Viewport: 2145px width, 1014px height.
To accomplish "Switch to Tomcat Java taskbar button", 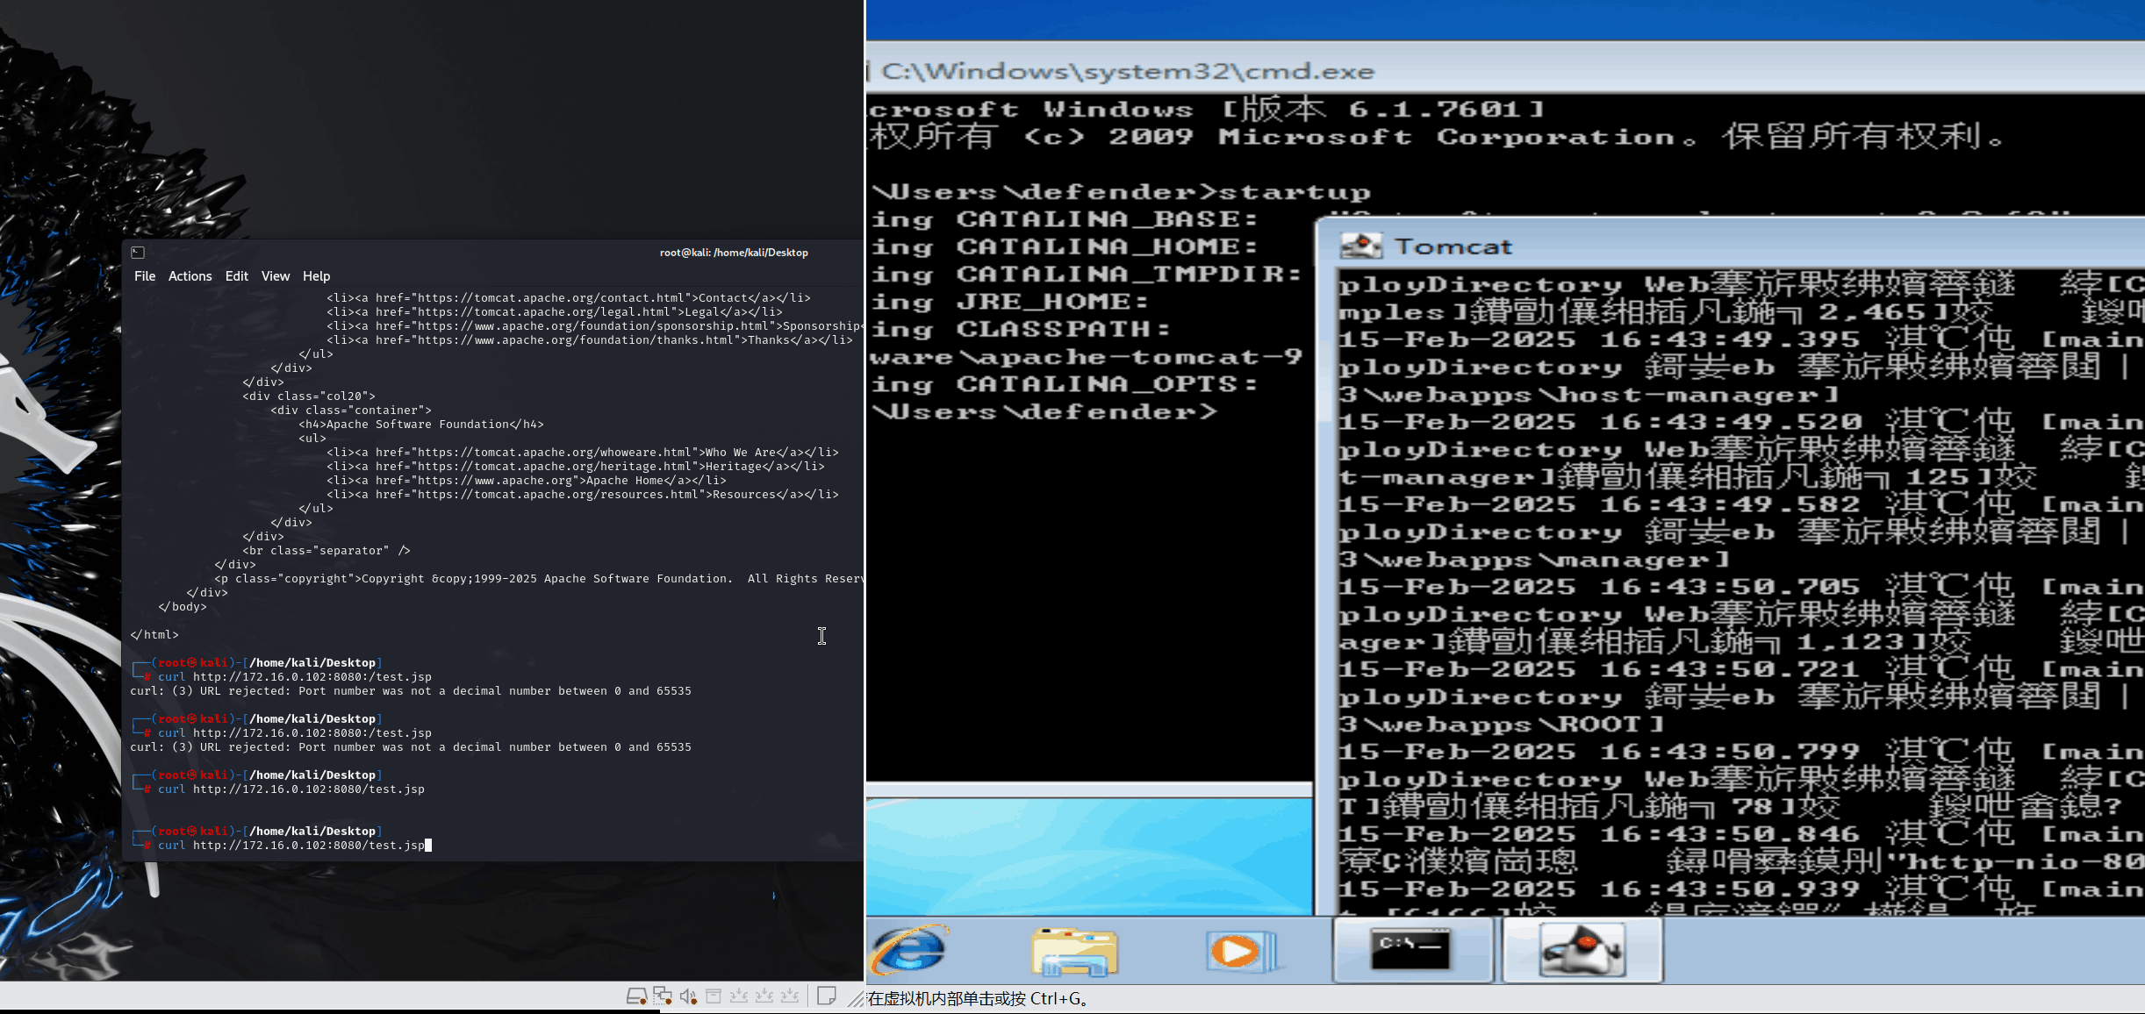I will pyautogui.click(x=1582, y=951).
